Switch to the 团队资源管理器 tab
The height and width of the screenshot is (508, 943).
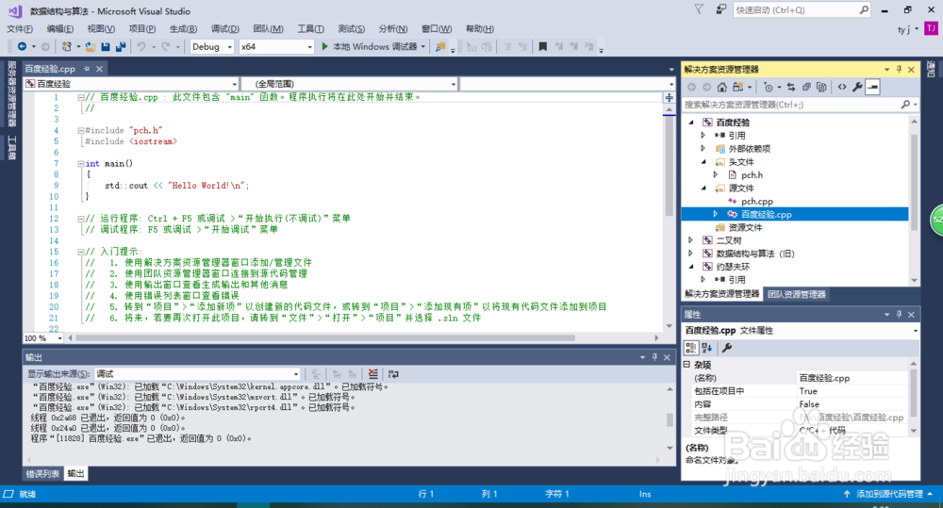(796, 294)
